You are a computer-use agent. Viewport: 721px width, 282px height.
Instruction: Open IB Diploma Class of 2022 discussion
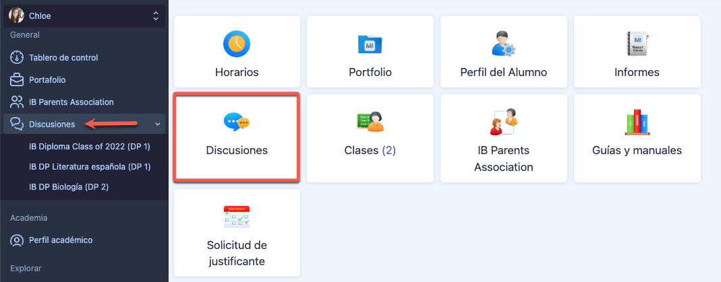(x=89, y=146)
